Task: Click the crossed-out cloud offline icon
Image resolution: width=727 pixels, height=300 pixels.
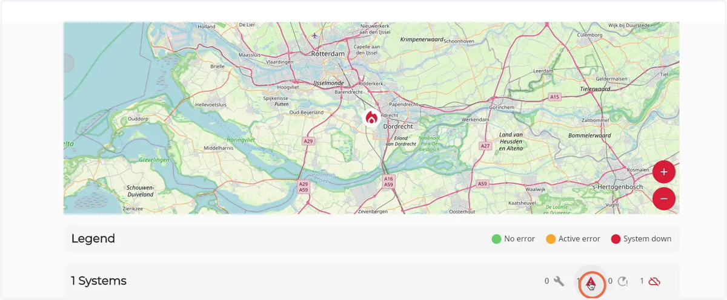Action: click(654, 281)
